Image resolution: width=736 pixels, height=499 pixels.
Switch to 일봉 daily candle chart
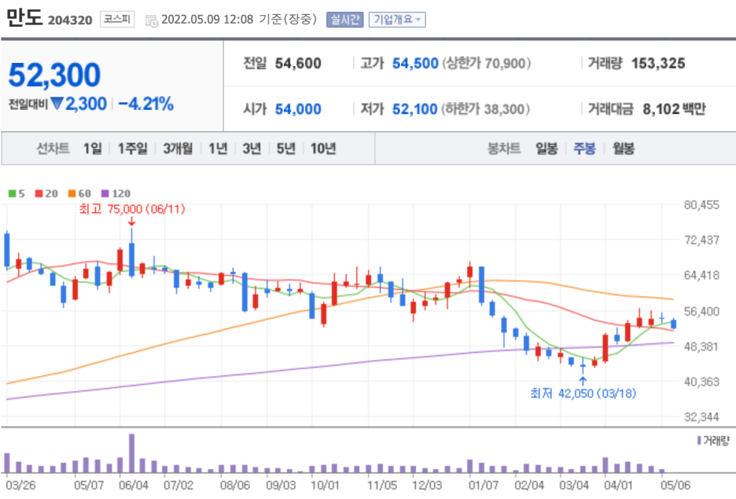click(546, 149)
